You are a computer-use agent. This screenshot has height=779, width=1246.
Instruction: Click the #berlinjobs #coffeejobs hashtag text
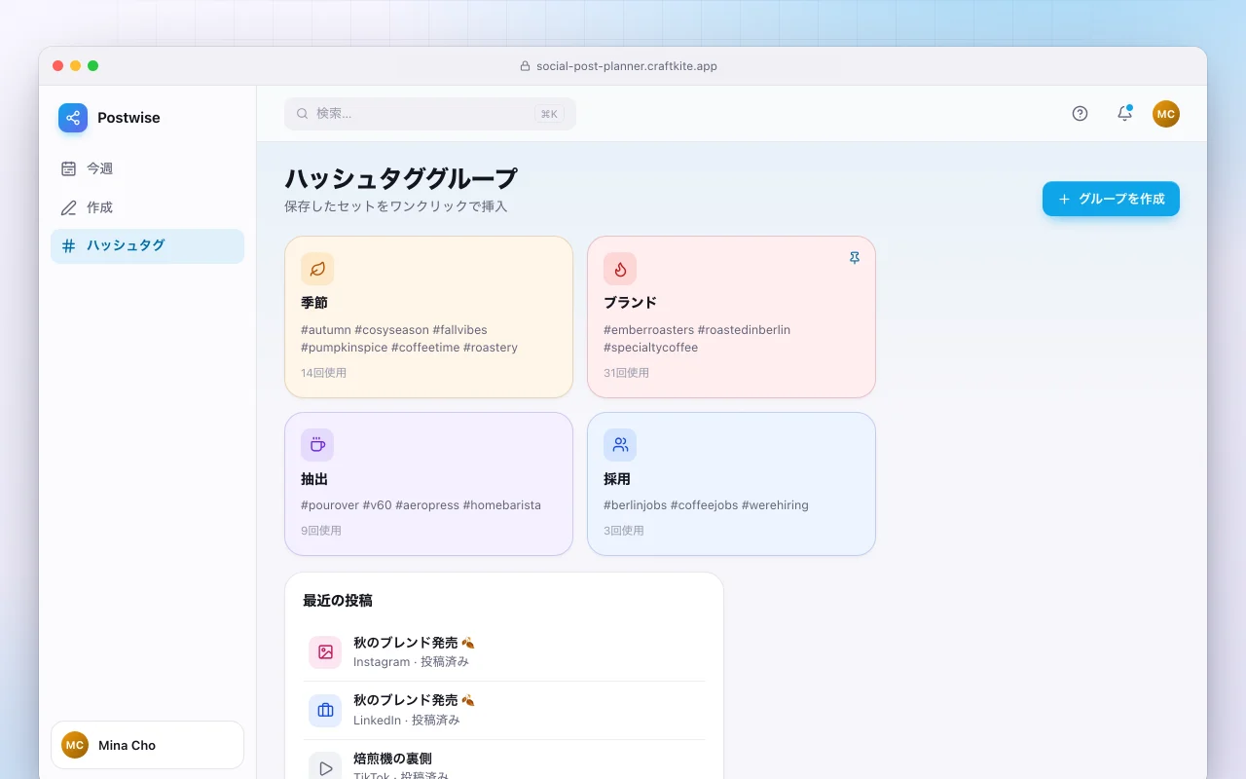706,505
